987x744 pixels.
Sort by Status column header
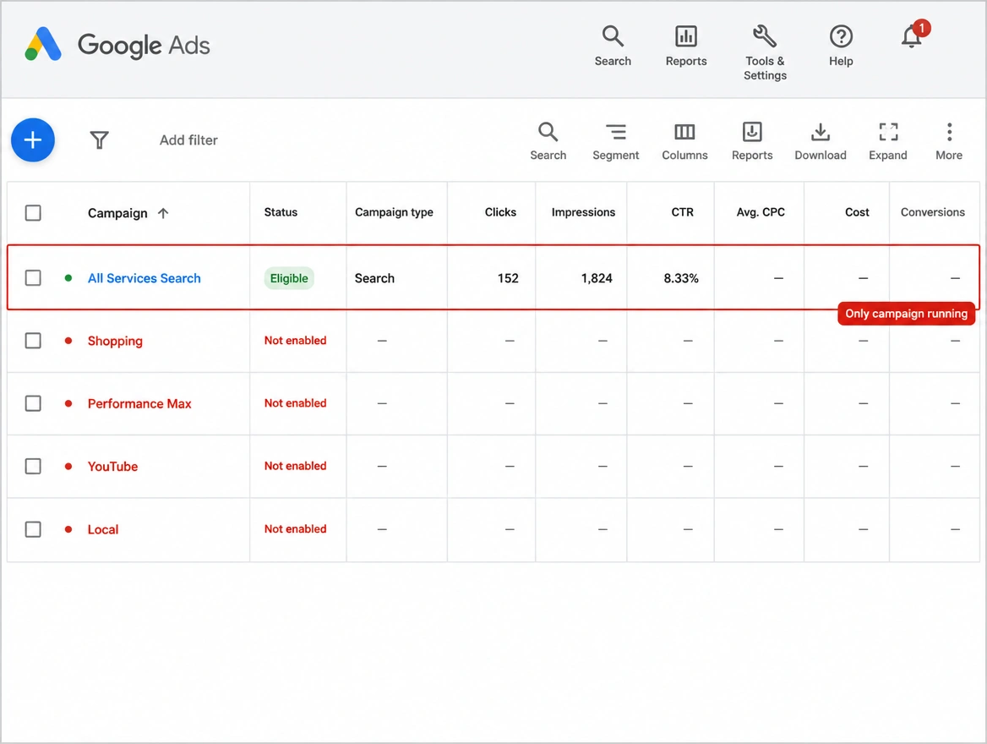[281, 212]
